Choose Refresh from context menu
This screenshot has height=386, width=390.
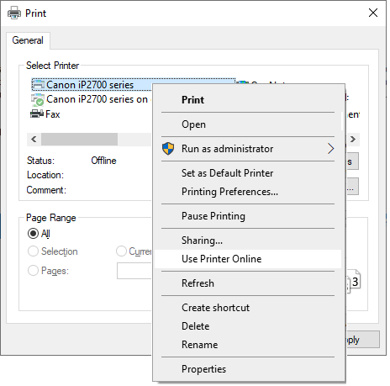coord(248,283)
